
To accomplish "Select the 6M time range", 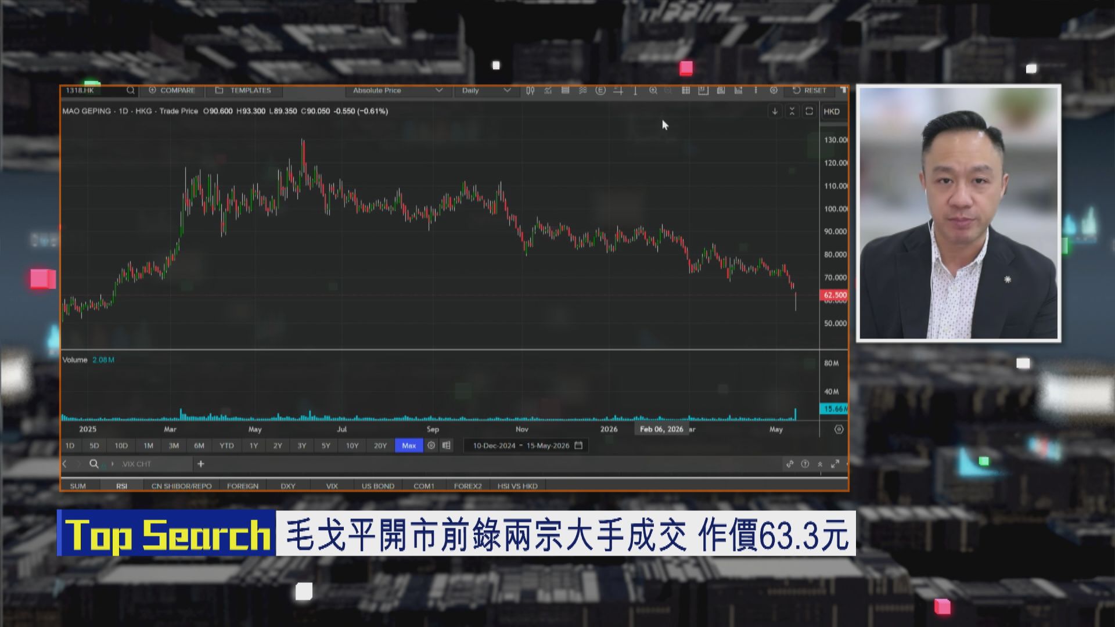I will [199, 446].
